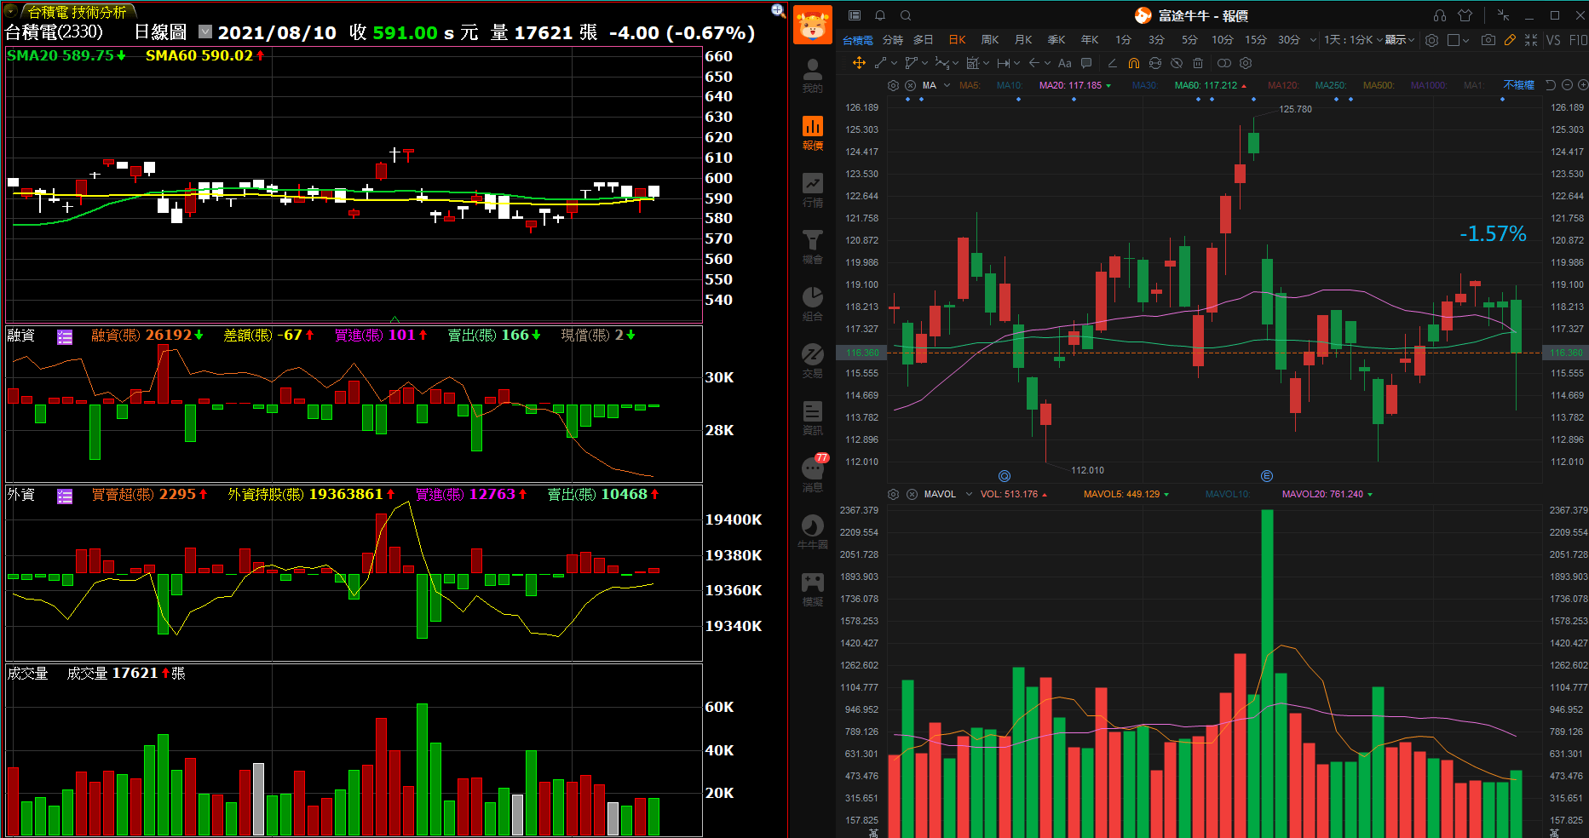The image size is (1589, 838).
Task: Select the line segment drawing tool
Action: 881,63
